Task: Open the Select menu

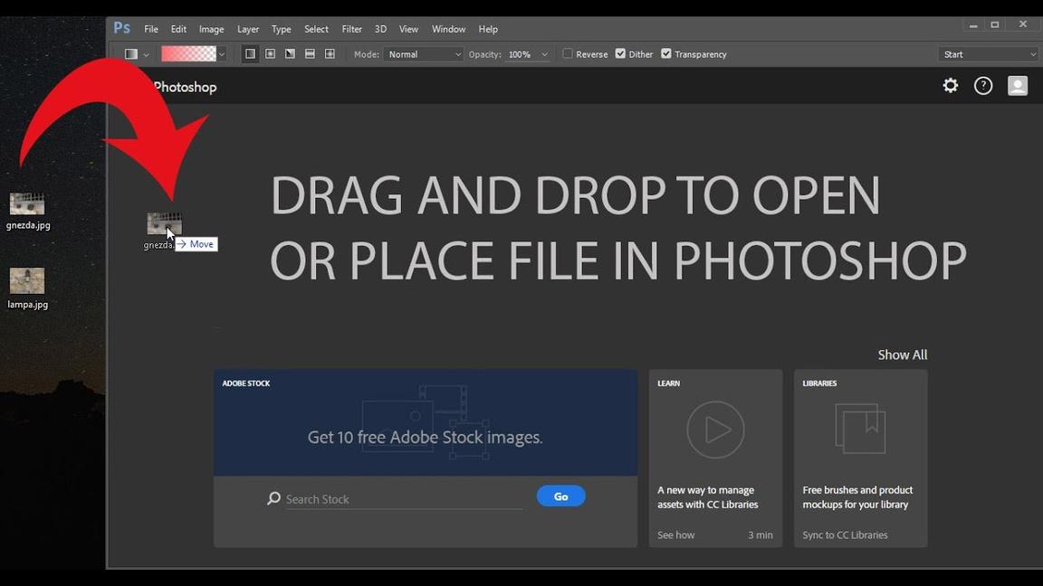Action: click(316, 29)
